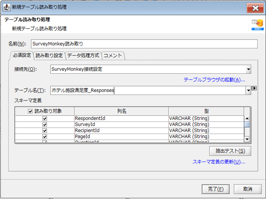Click VARCHAR (String) type for RecipientId

206,131
